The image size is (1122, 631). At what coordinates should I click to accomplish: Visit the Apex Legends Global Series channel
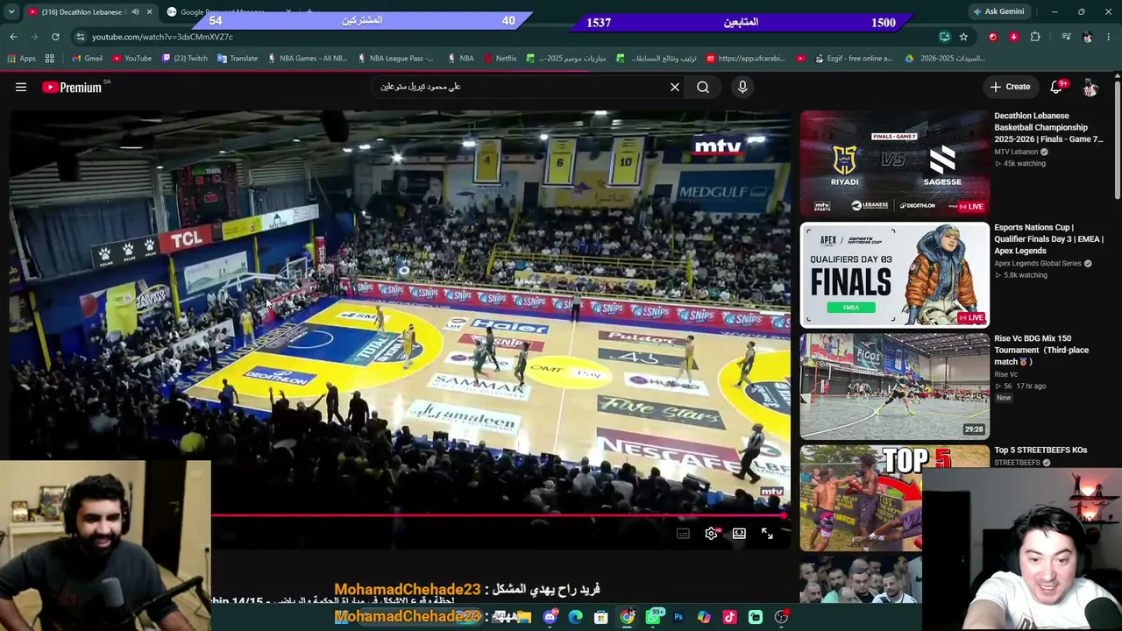tap(1038, 264)
